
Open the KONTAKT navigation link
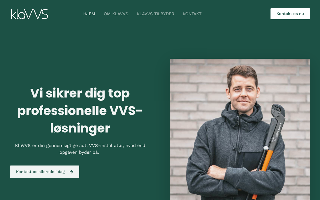(192, 14)
